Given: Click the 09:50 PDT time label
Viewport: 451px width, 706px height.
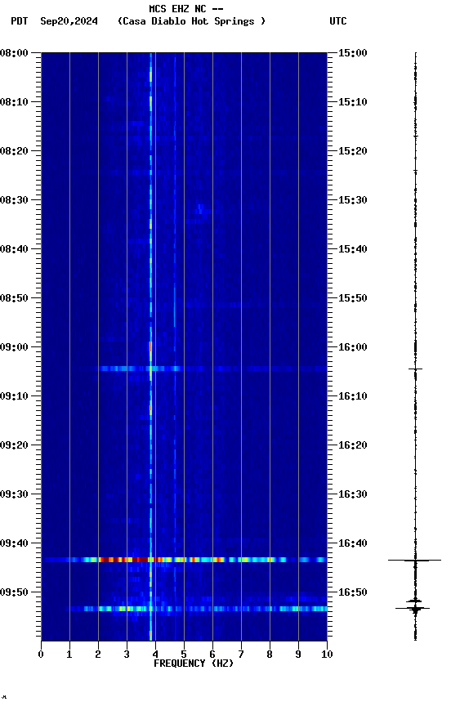Looking at the screenshot, I should tap(14, 592).
